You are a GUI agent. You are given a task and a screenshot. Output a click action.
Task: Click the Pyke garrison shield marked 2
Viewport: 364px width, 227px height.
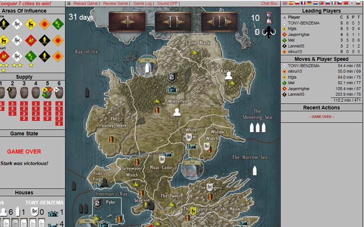coord(98,204)
